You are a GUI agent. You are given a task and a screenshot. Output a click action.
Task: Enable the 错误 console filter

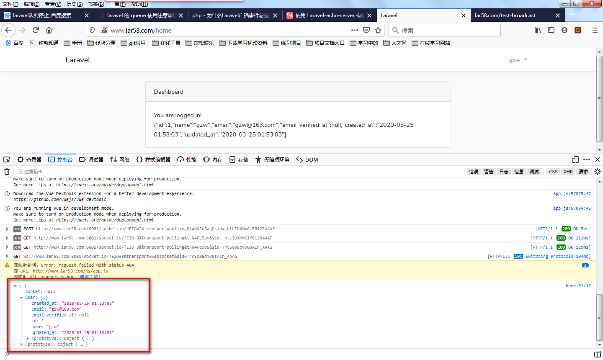(473, 171)
